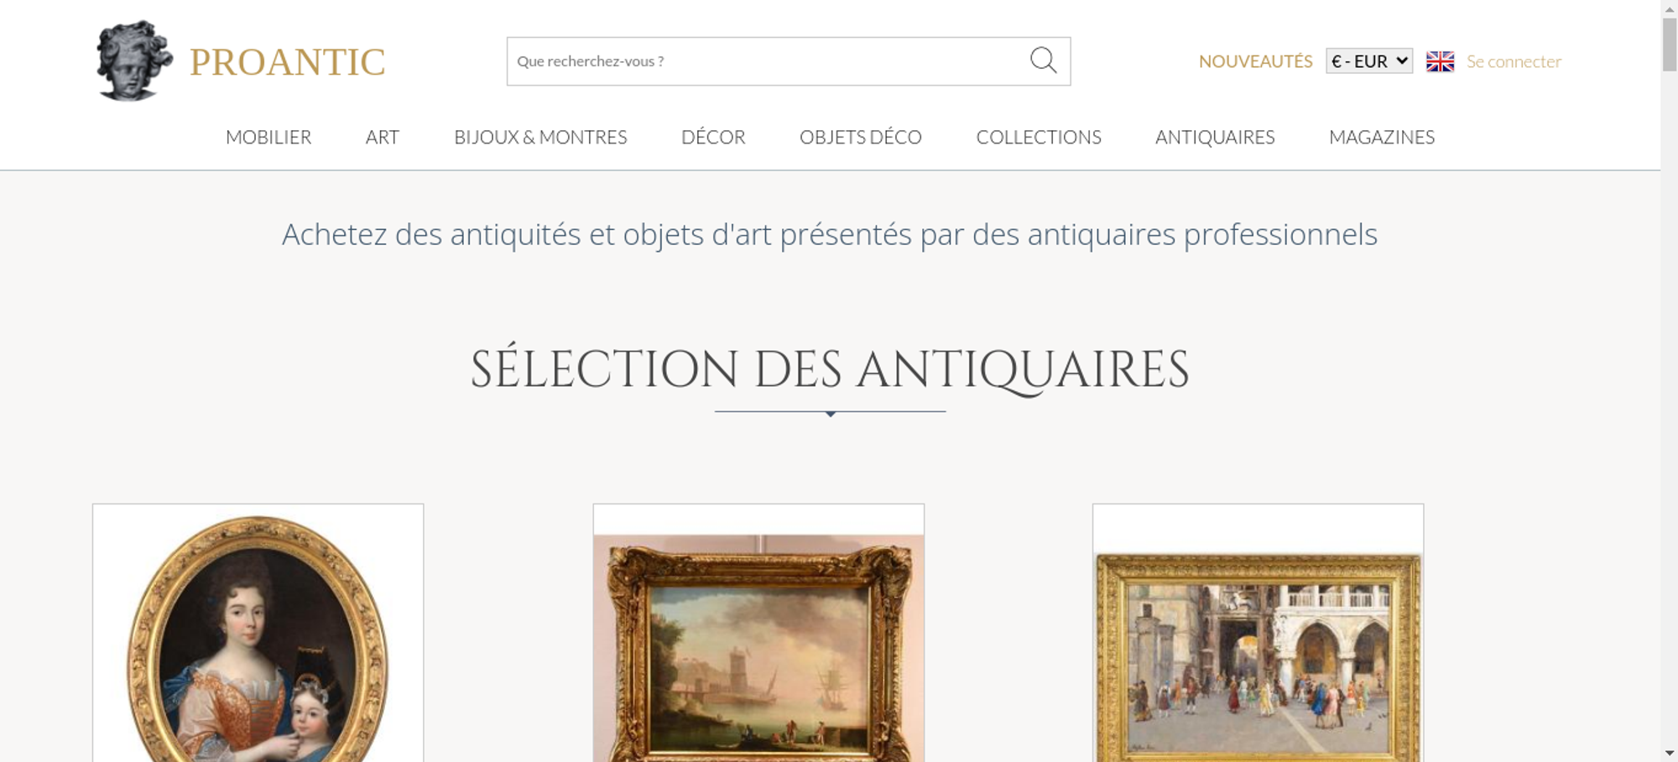Open the EUR currency dropdown
Image resolution: width=1678 pixels, height=762 pixels.
(1369, 61)
